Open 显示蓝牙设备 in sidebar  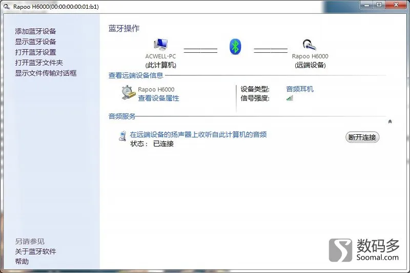pos(35,42)
